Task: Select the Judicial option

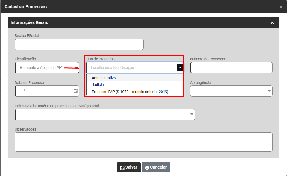Action: (x=135, y=85)
